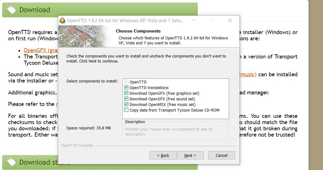Viewport: 323px width, 170px height.
Task: Click the installer's greyed-out maximize button
Action: click(212, 21)
